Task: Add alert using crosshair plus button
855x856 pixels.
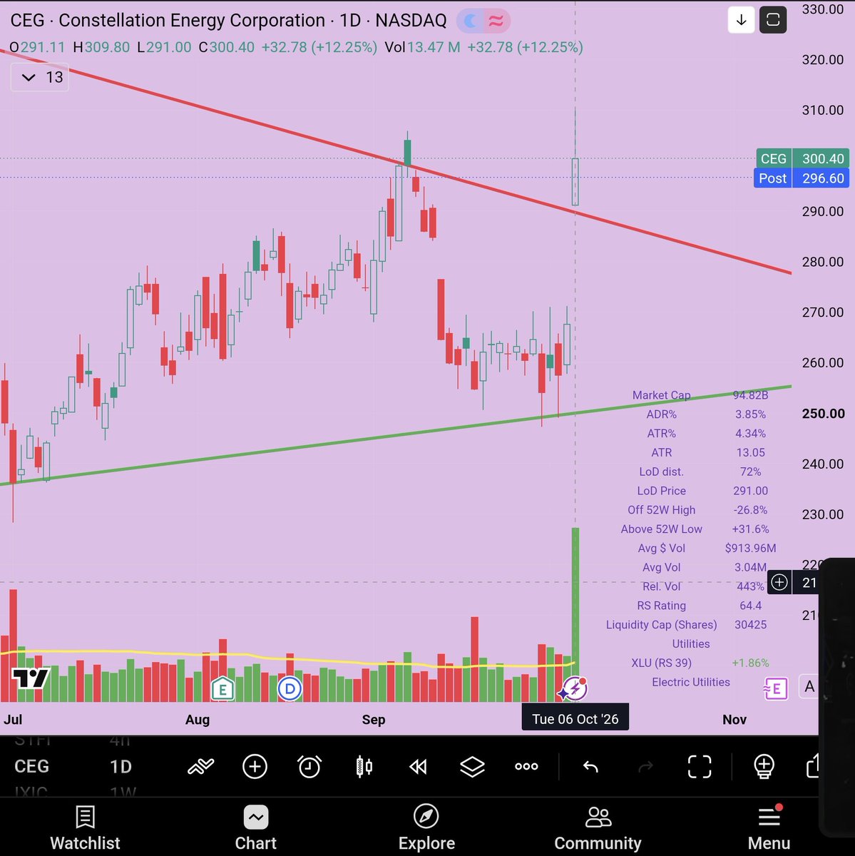Action: click(x=779, y=582)
